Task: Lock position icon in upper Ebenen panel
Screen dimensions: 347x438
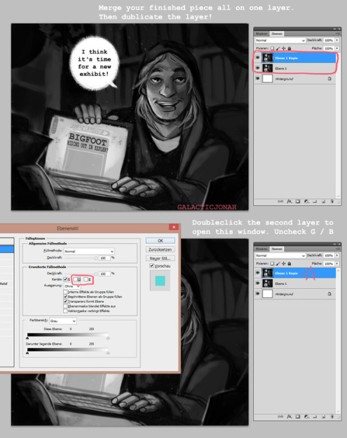Action: click(x=283, y=48)
